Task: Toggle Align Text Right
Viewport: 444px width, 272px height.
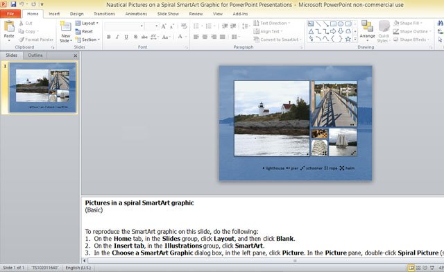Action: coord(214,37)
